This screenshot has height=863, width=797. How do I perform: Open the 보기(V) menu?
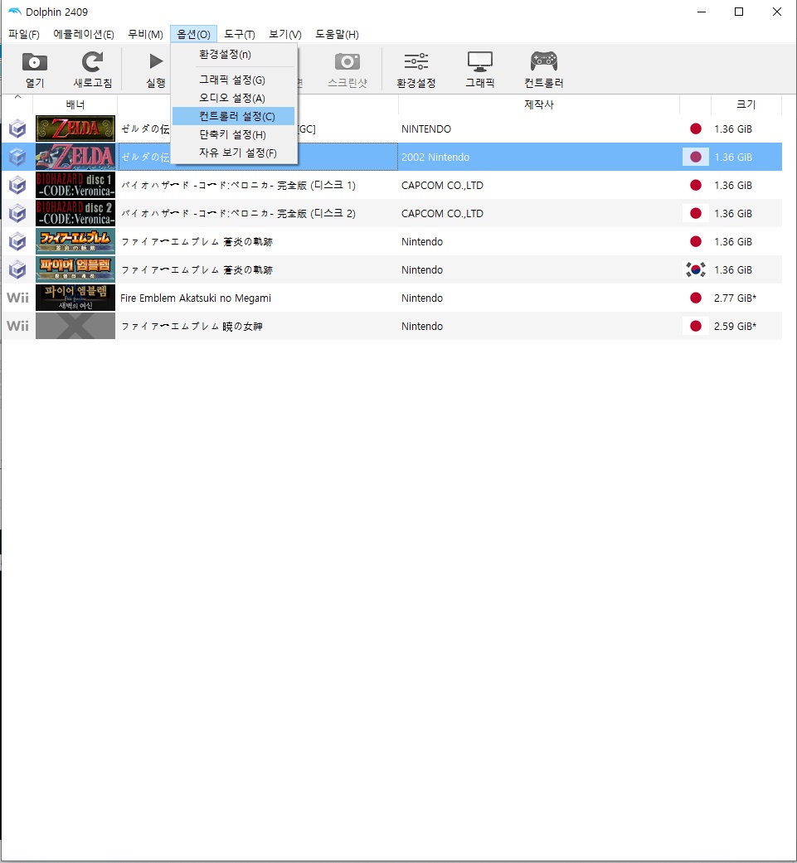click(x=285, y=34)
